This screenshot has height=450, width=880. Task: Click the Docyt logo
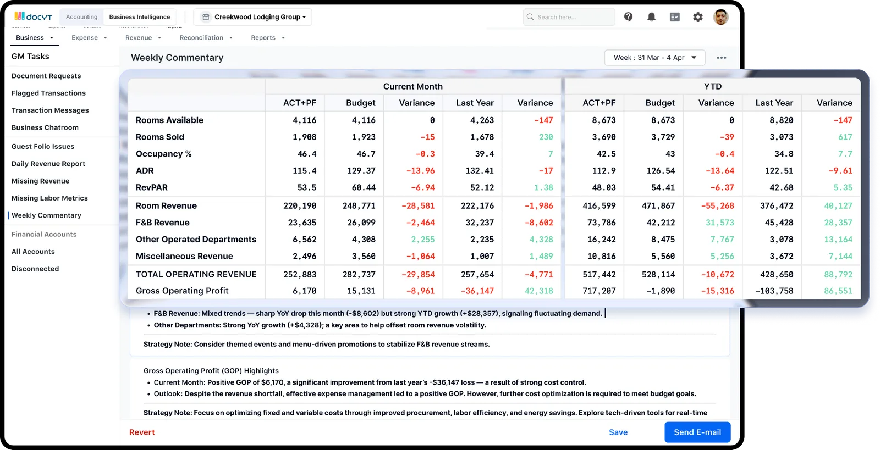pos(33,16)
